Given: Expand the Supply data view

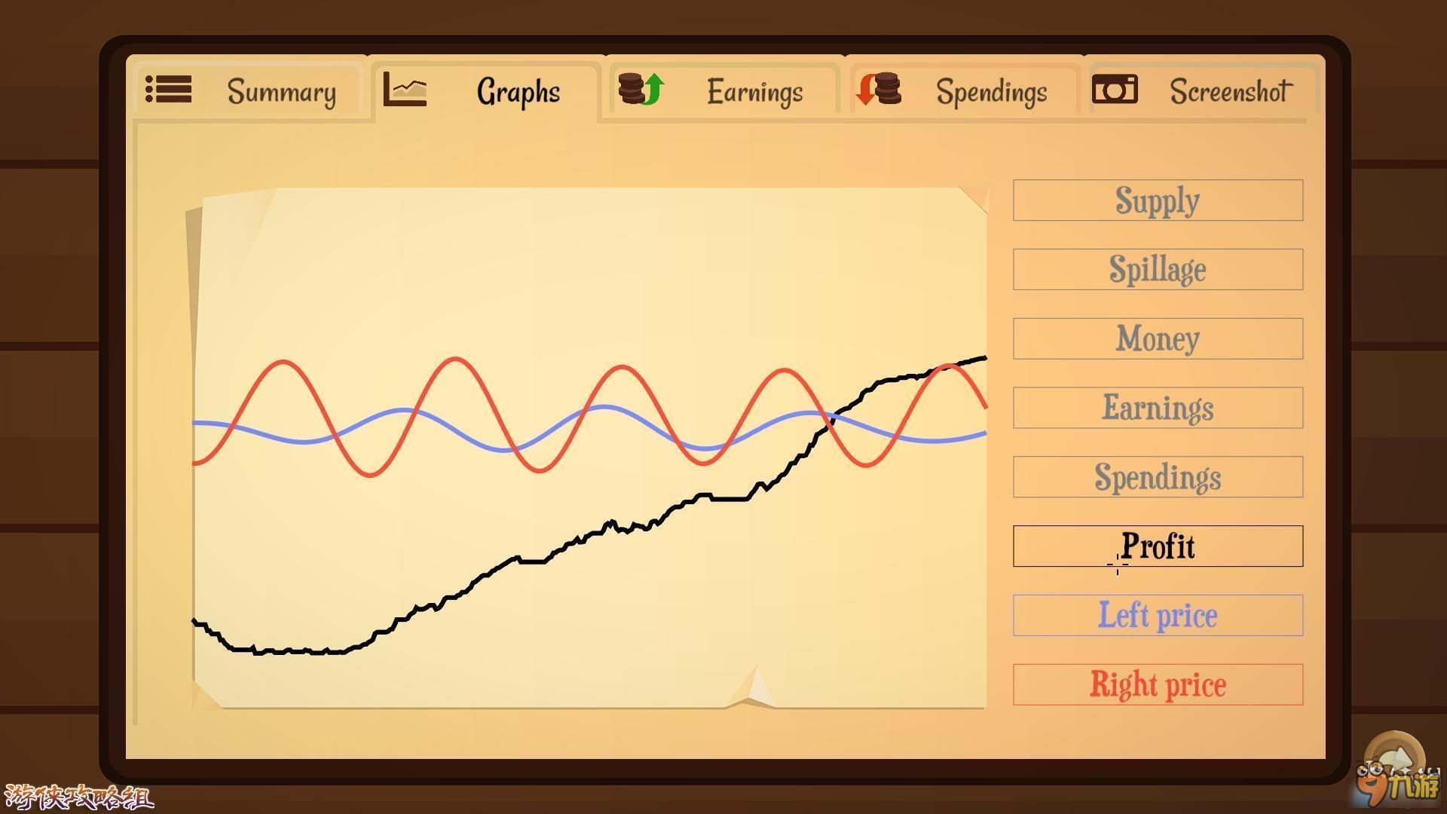Looking at the screenshot, I should (x=1161, y=200).
